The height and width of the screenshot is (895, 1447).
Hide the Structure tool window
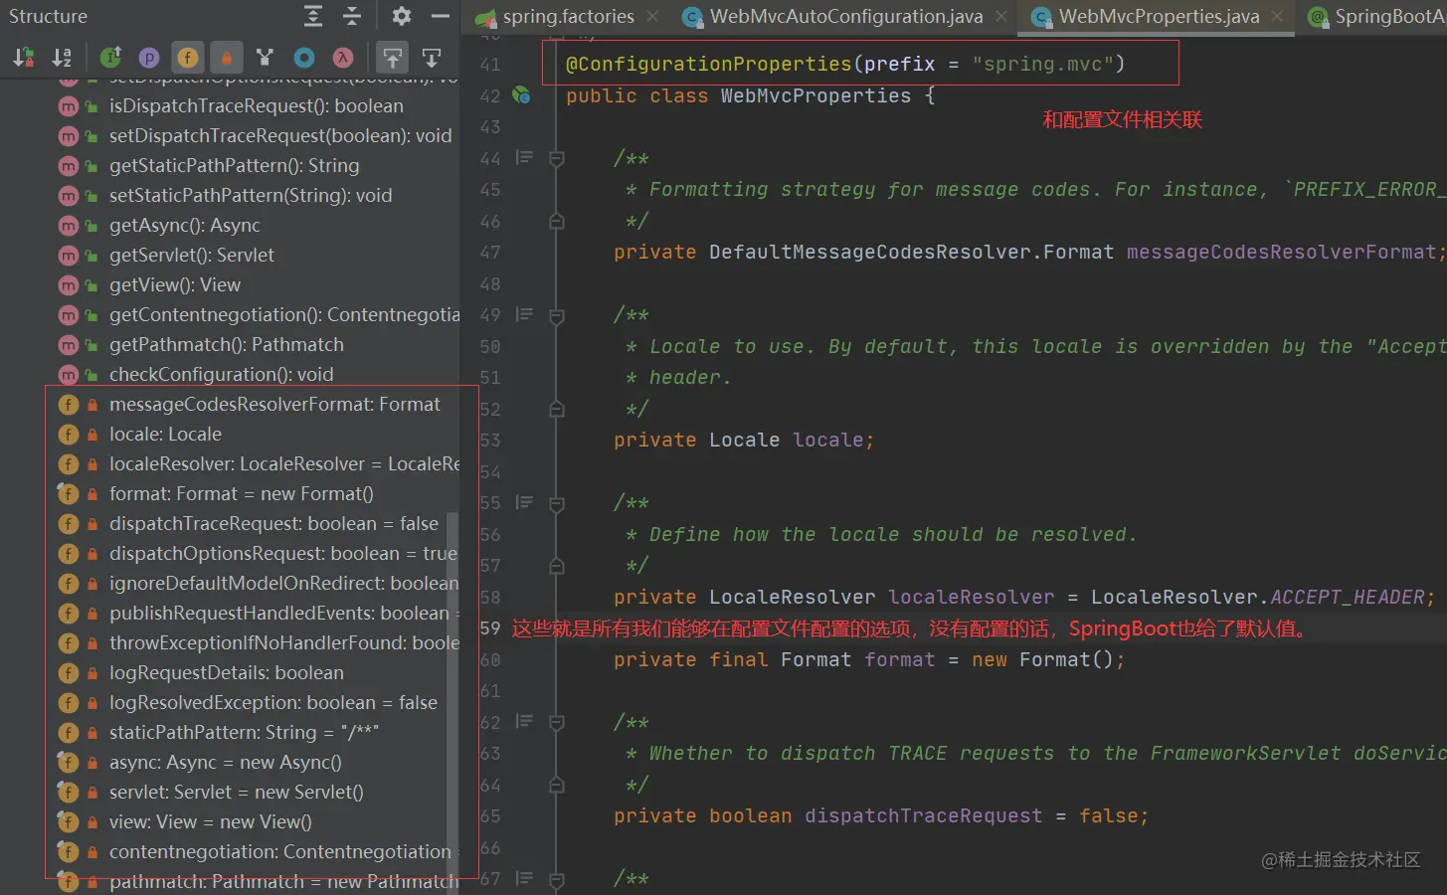coord(441,16)
